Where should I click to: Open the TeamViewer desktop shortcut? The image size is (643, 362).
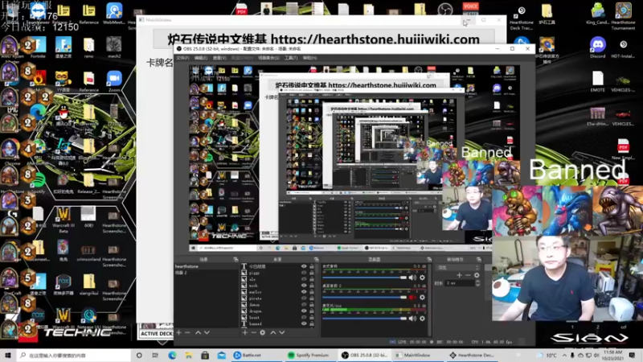pos(38,14)
